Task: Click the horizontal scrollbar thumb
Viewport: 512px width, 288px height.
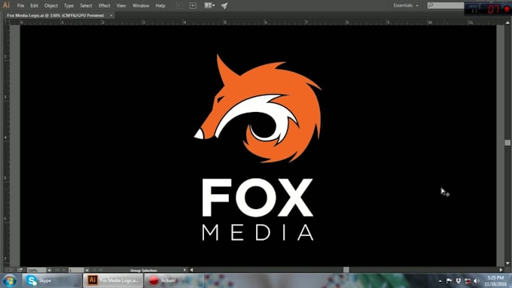Action: point(346,270)
